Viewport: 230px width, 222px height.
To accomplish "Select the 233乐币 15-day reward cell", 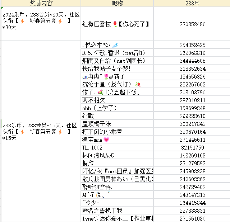I will [41, 132].
